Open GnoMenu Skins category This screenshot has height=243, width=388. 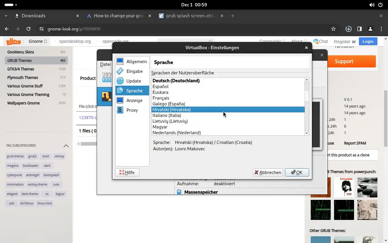tap(36, 52)
